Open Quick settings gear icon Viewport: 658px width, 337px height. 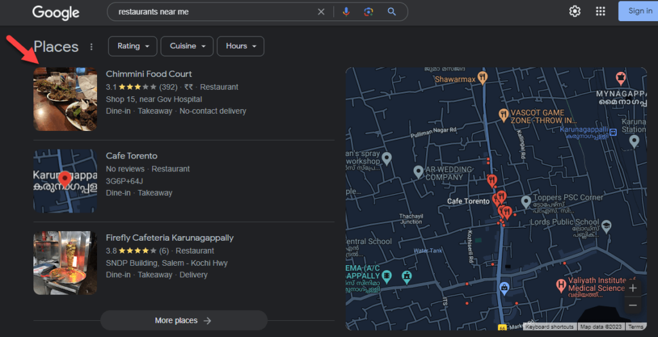pyautogui.click(x=575, y=12)
